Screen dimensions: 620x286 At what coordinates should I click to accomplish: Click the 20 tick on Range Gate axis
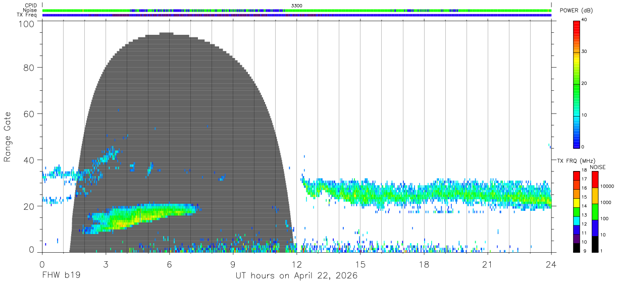(29, 206)
